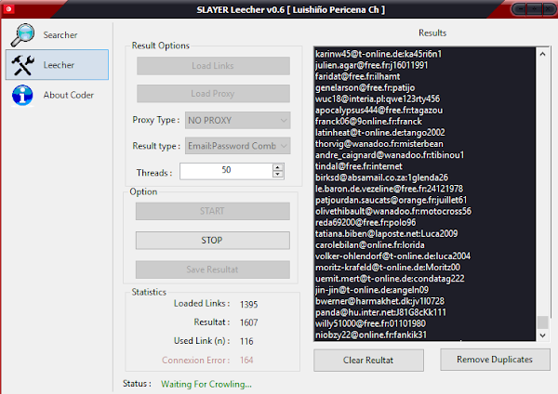
Task: Open the About Coder info icon
Action: [22, 96]
